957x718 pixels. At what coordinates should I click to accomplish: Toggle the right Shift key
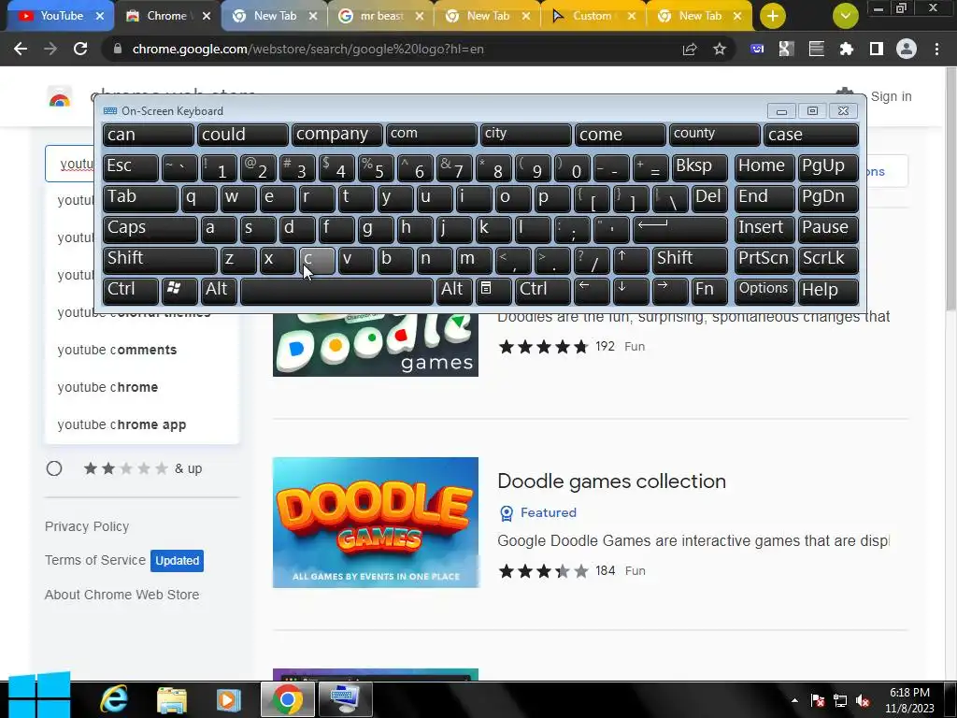[x=690, y=260]
